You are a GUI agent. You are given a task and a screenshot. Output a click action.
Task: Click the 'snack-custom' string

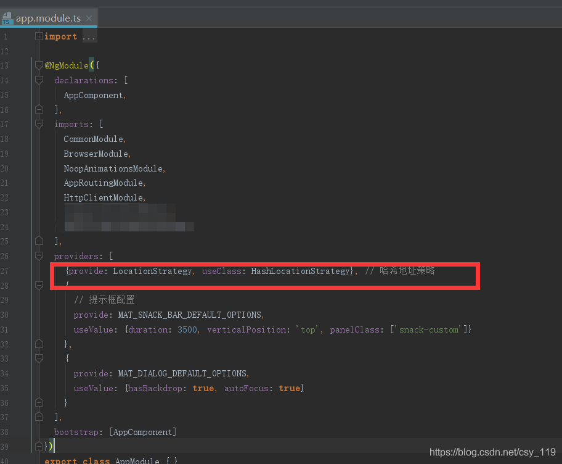point(429,329)
